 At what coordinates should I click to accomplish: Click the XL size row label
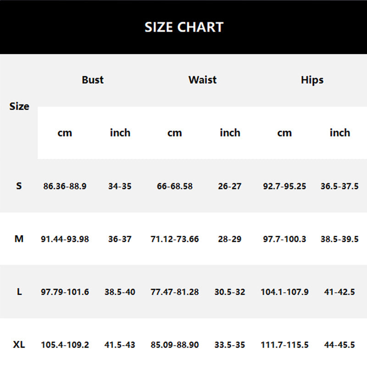[x=19, y=345]
